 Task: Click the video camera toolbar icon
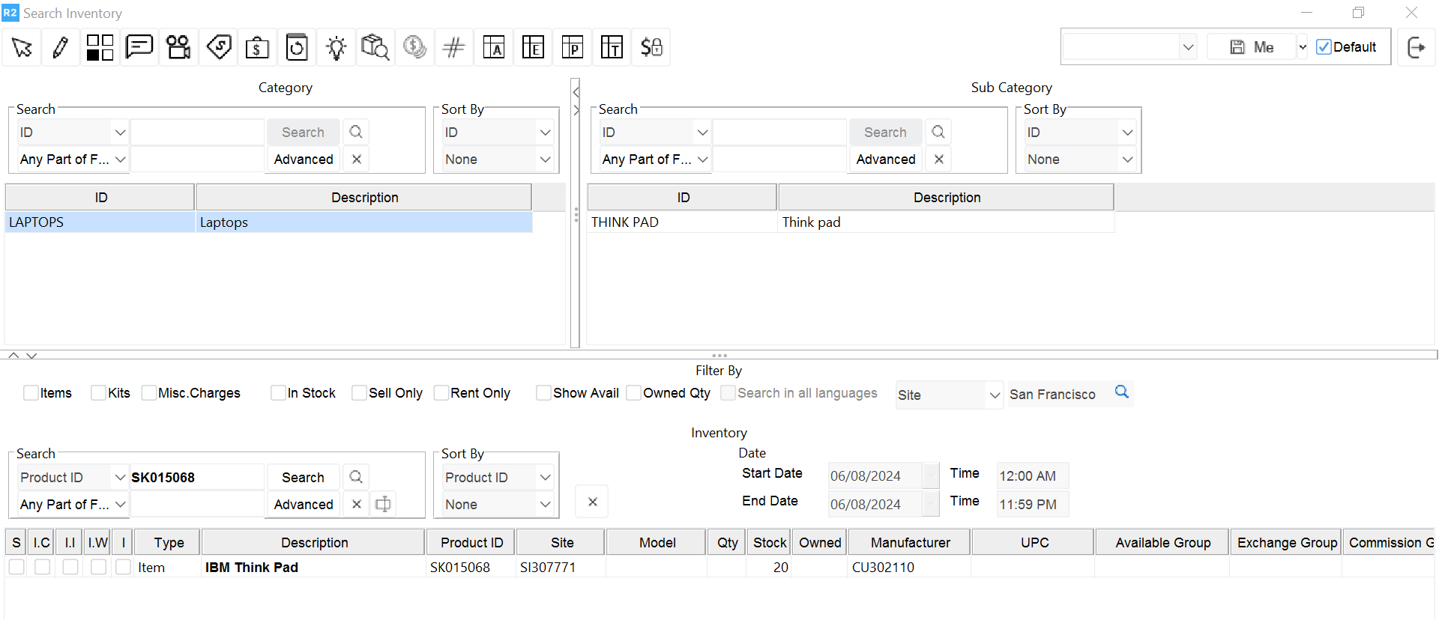178,48
